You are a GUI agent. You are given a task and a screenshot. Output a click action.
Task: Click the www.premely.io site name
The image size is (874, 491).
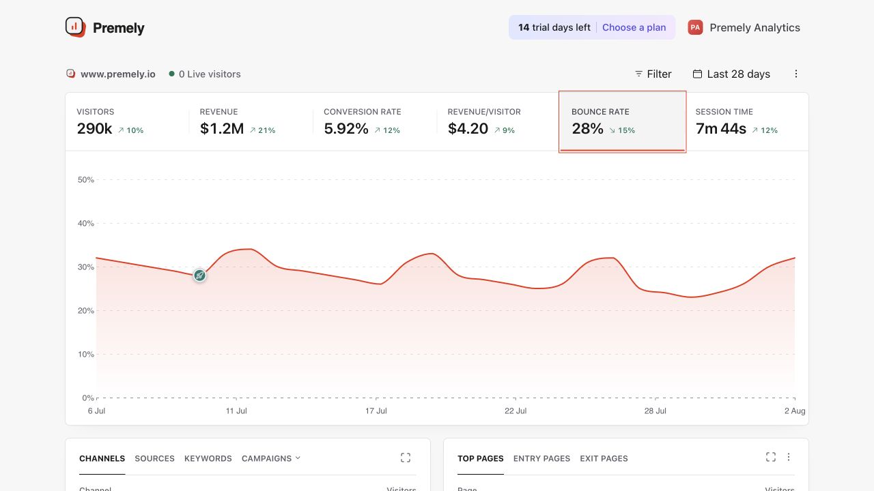[x=118, y=74]
